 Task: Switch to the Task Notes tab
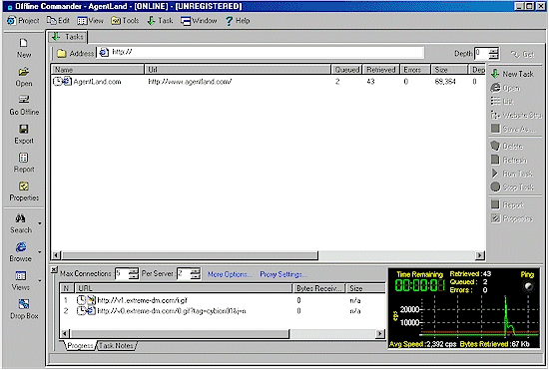pos(116,345)
